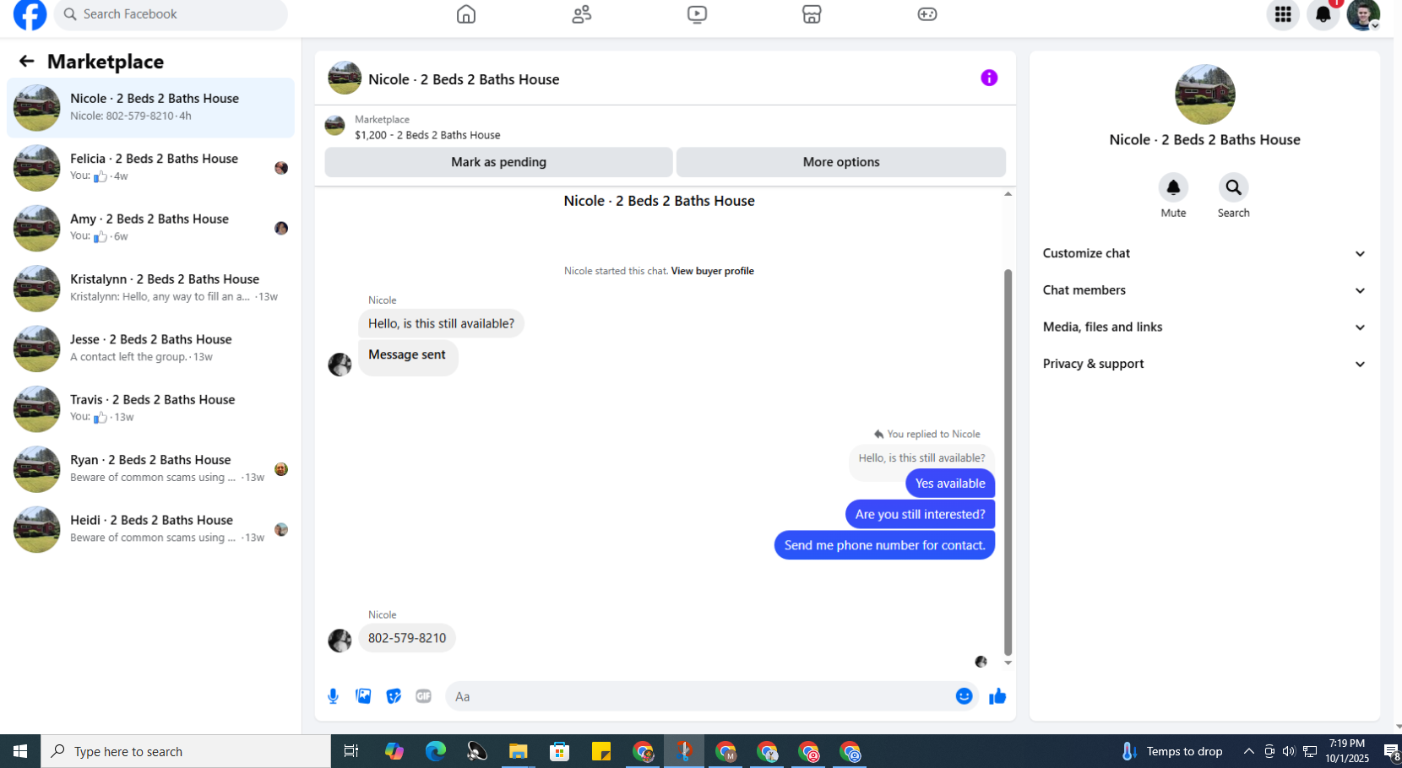
Task: Open the View buyer profile link
Action: click(712, 271)
